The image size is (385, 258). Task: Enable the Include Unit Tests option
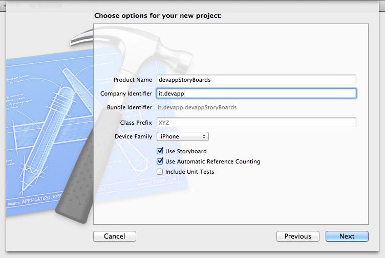pos(160,172)
